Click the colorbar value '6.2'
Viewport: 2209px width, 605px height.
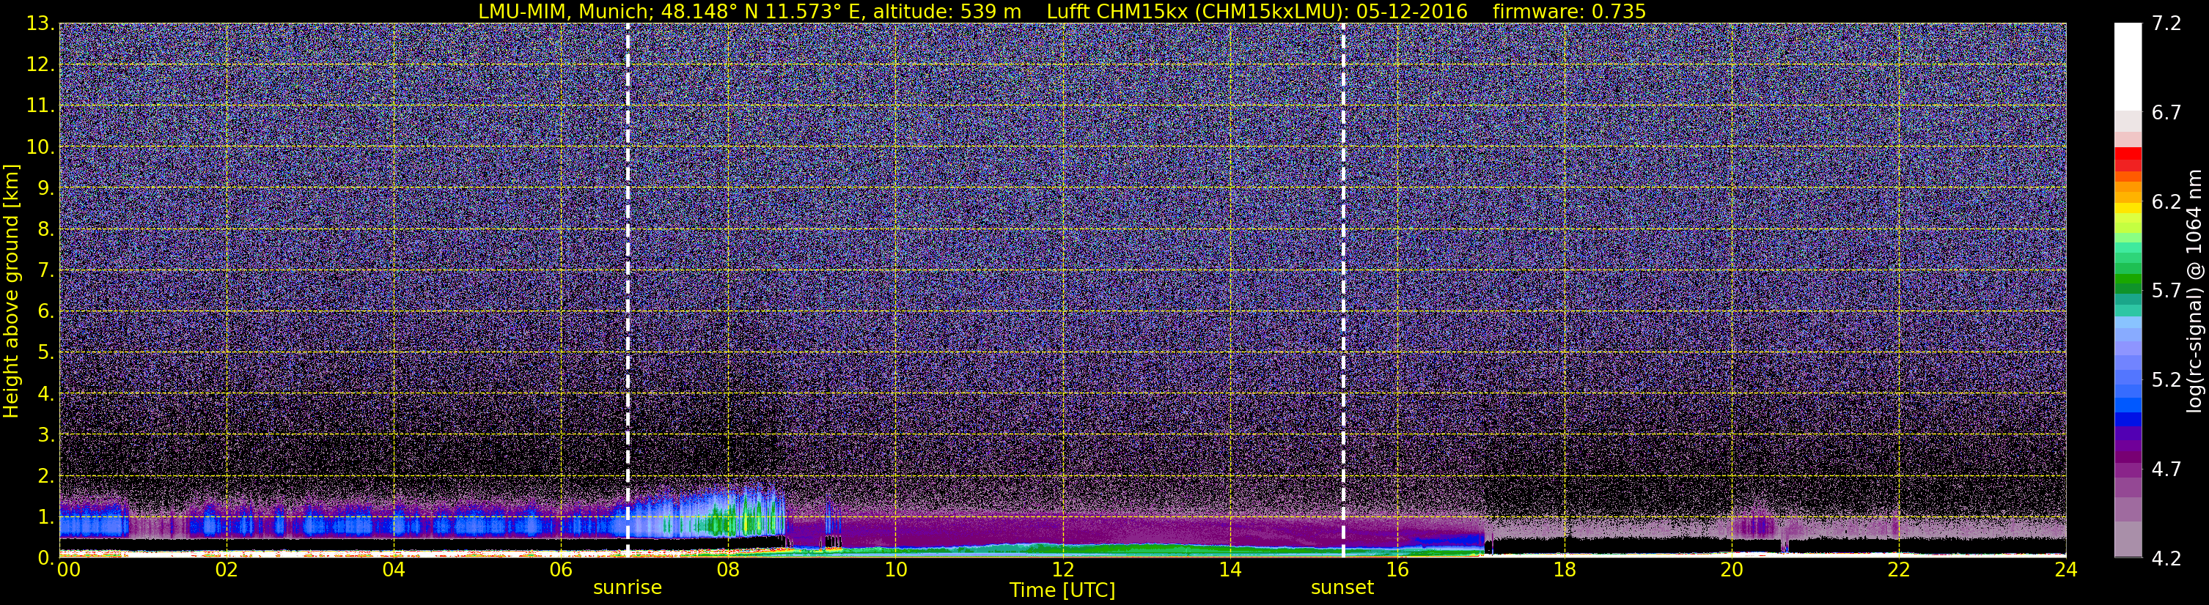click(2166, 202)
